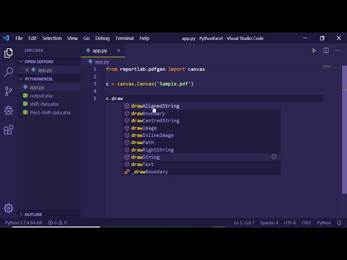Change language mode Python in status bar

(x=324, y=223)
